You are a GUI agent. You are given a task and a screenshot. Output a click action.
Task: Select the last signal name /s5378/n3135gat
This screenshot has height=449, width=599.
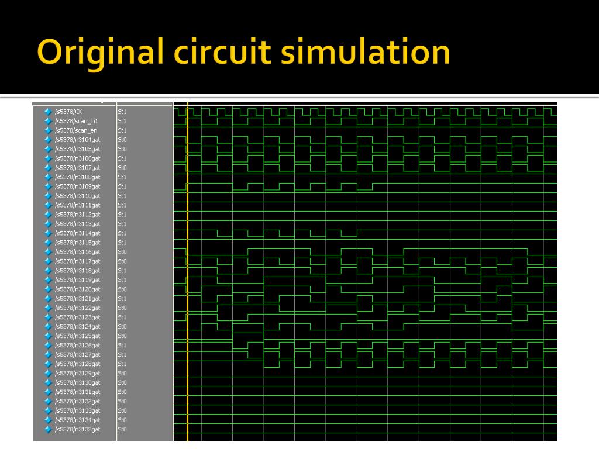[x=78, y=430]
